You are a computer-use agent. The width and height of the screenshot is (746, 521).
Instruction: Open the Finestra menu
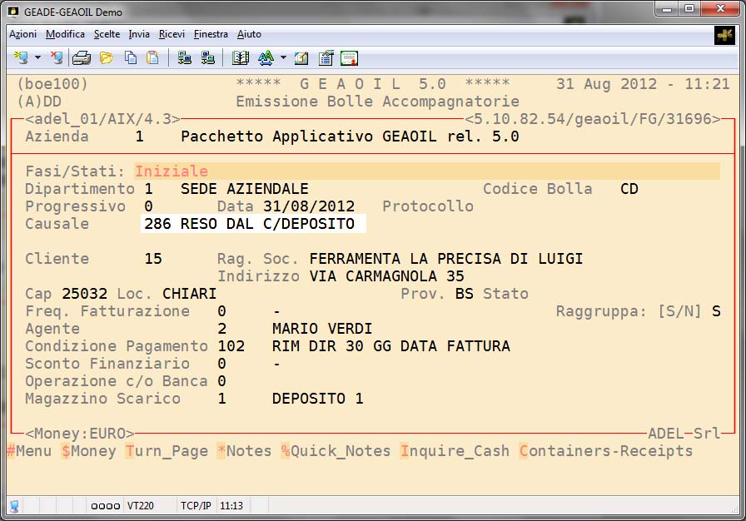[x=211, y=34]
